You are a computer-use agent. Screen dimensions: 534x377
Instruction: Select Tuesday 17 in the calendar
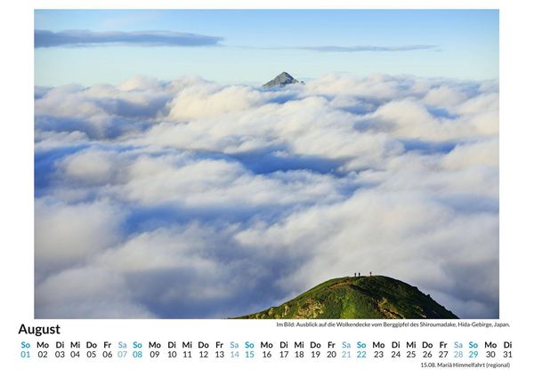pos(284,349)
